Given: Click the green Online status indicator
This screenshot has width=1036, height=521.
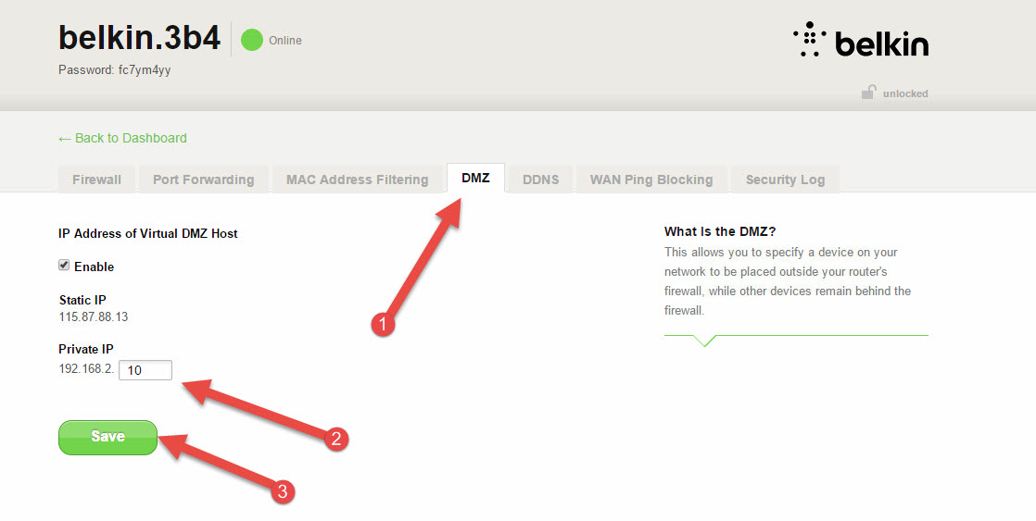Looking at the screenshot, I should pos(252,40).
